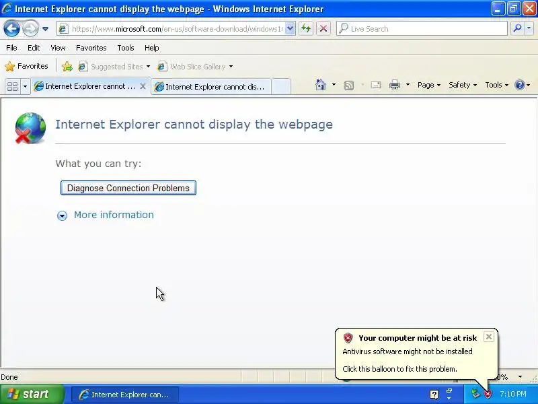Image resolution: width=538 pixels, height=404 pixels.
Task: Expand the Print options dropdown
Action: pyautogui.click(x=408, y=85)
